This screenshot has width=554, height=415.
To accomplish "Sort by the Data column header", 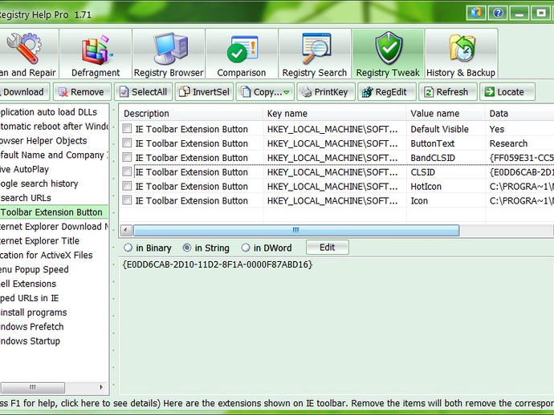I will coord(519,114).
